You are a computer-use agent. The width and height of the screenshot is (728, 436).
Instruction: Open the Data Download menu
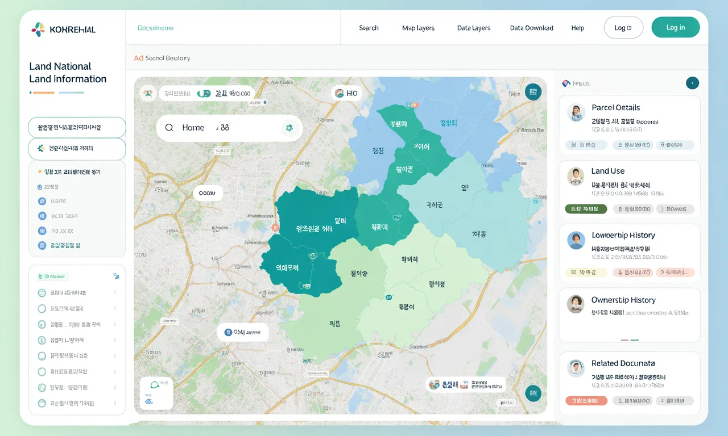532,28
